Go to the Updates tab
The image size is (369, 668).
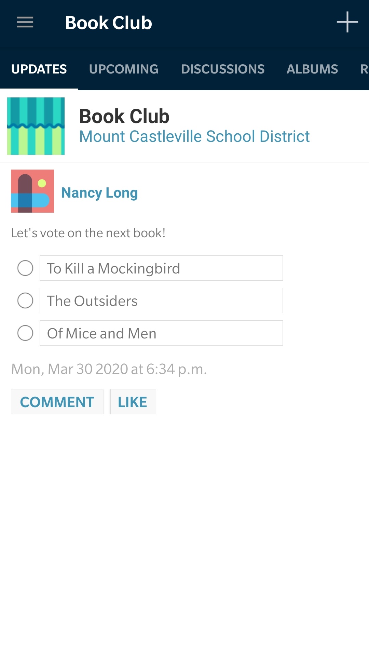[x=39, y=69]
